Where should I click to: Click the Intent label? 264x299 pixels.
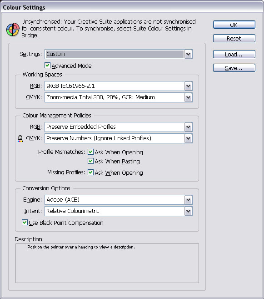33,211
